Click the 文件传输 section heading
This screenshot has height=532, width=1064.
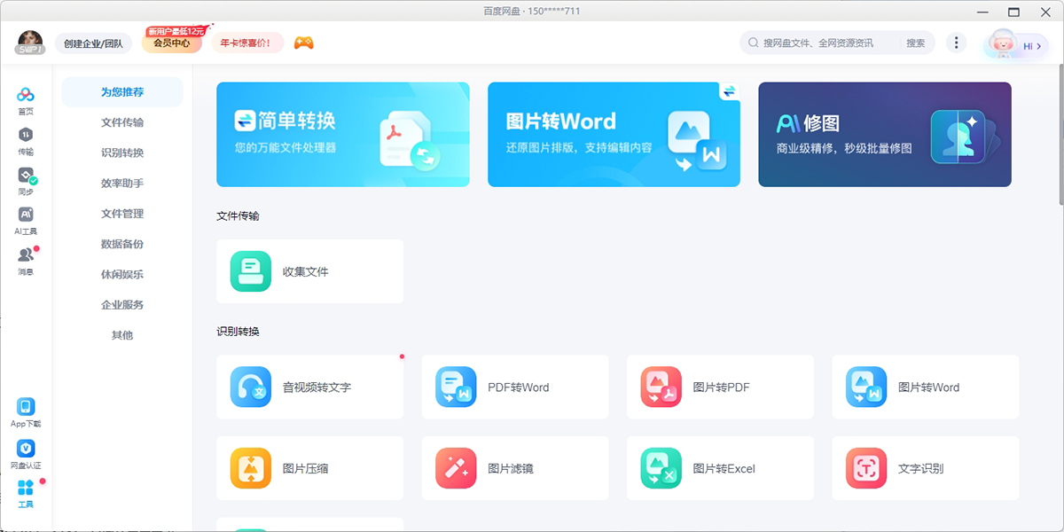238,215
